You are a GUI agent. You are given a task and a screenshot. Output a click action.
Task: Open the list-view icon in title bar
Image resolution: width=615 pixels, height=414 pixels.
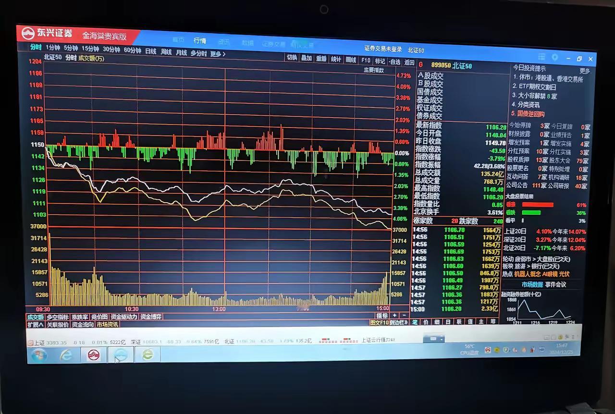pos(541,57)
